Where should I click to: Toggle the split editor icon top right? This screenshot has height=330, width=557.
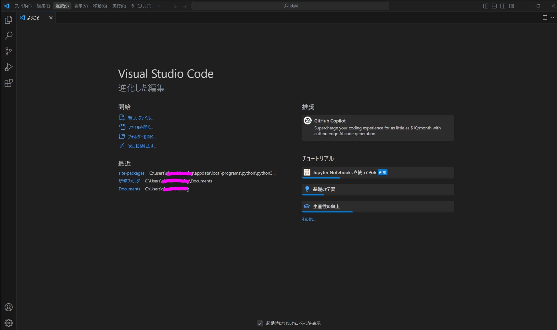tap(545, 18)
